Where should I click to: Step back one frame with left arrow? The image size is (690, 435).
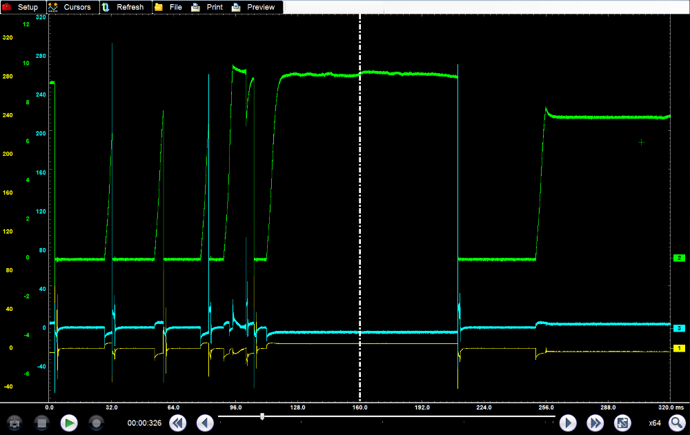pos(205,423)
